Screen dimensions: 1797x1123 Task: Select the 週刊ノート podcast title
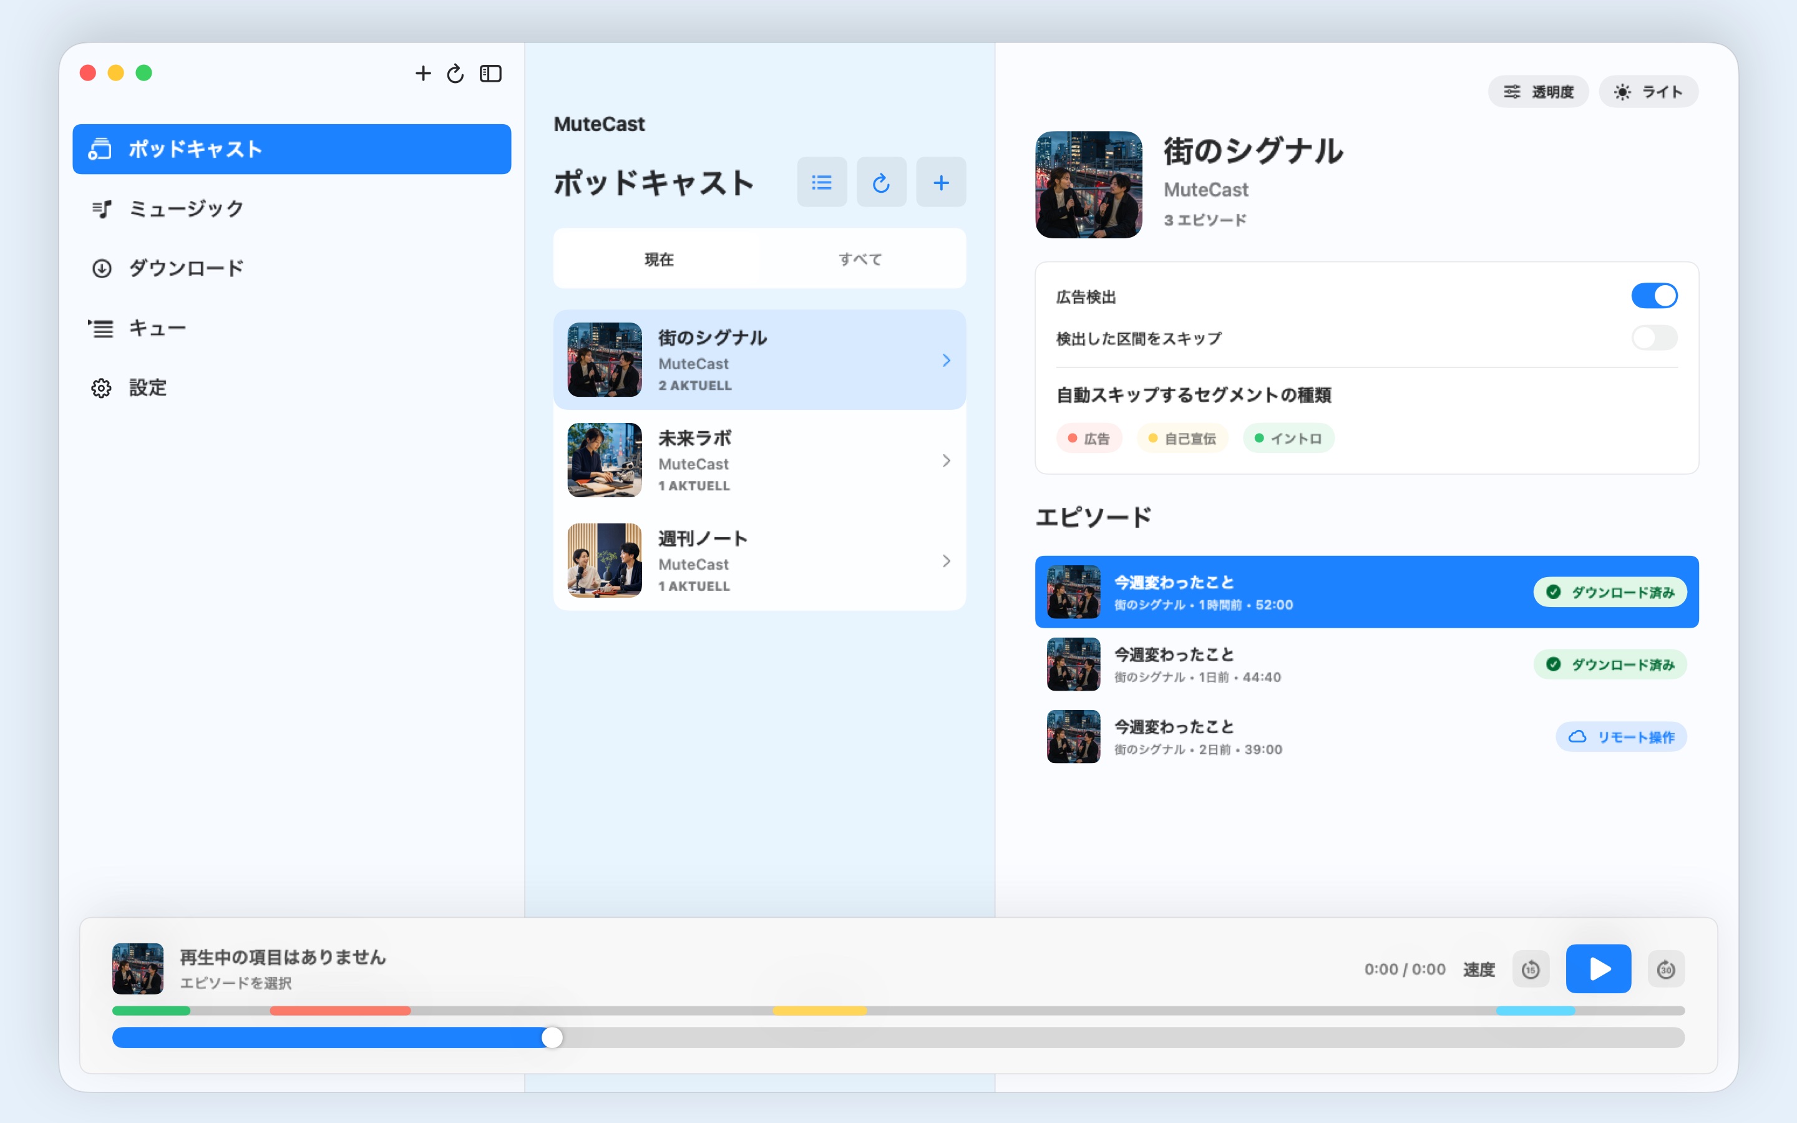703,538
